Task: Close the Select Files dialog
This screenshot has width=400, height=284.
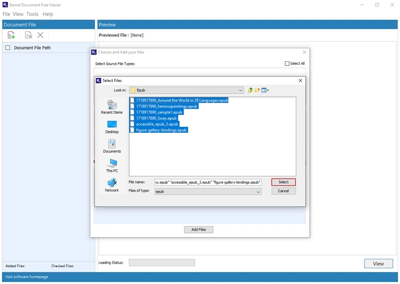Action: coord(300,80)
